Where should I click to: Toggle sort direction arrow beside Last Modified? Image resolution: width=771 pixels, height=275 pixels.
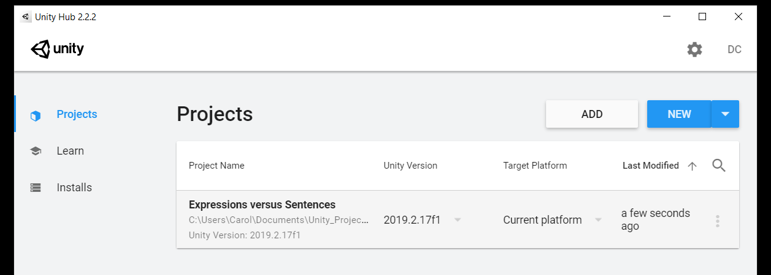coord(693,166)
